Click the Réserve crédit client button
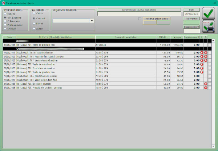 coord(156,18)
